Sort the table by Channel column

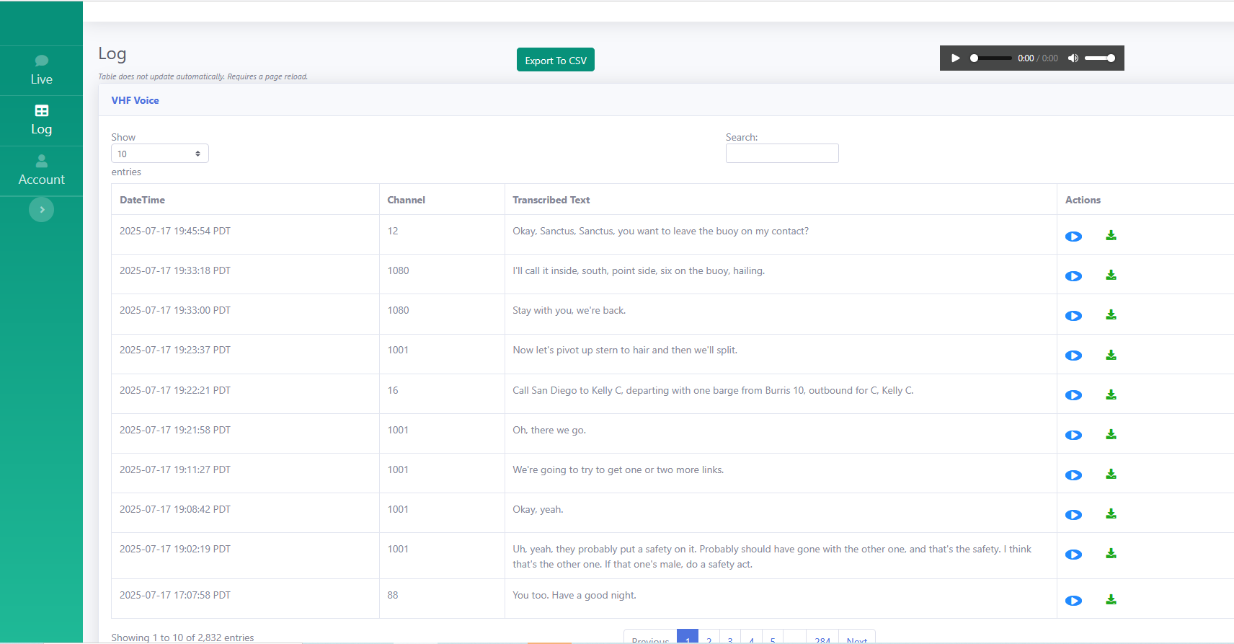point(406,200)
